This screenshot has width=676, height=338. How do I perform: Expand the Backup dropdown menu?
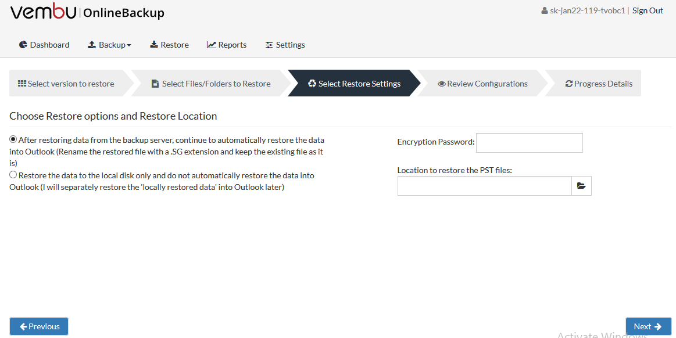click(x=109, y=45)
